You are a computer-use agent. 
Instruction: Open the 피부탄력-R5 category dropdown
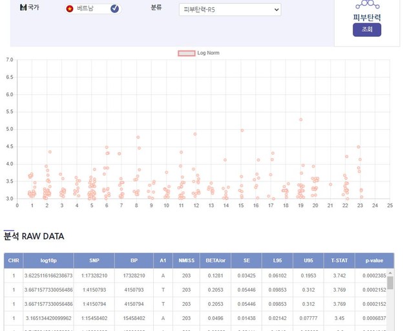click(230, 10)
